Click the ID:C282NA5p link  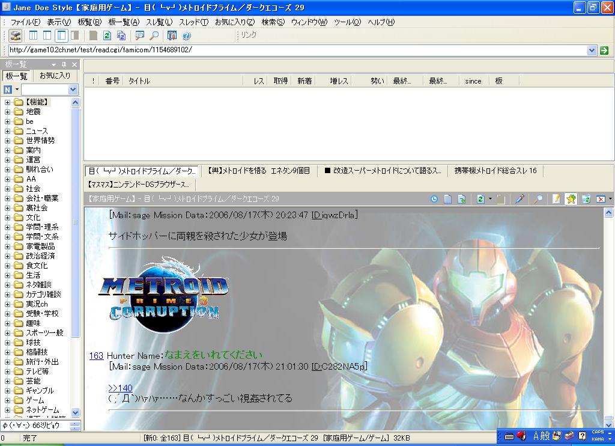[339, 367]
